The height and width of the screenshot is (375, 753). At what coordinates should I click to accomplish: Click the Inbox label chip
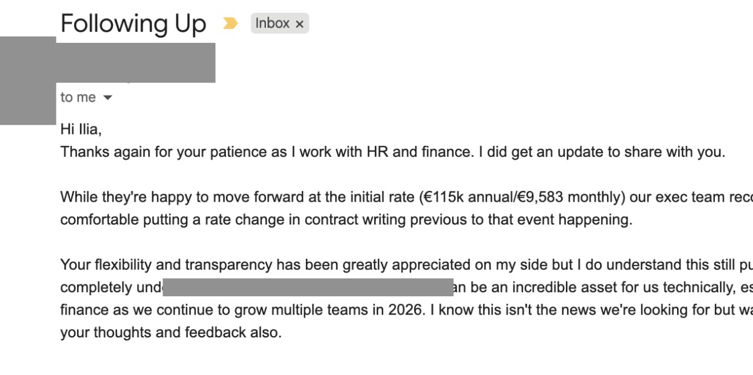coord(279,24)
